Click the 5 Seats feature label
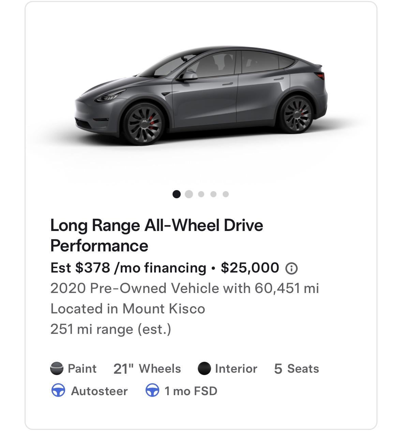Image resolution: width=402 pixels, height=434 pixels. [x=296, y=369]
